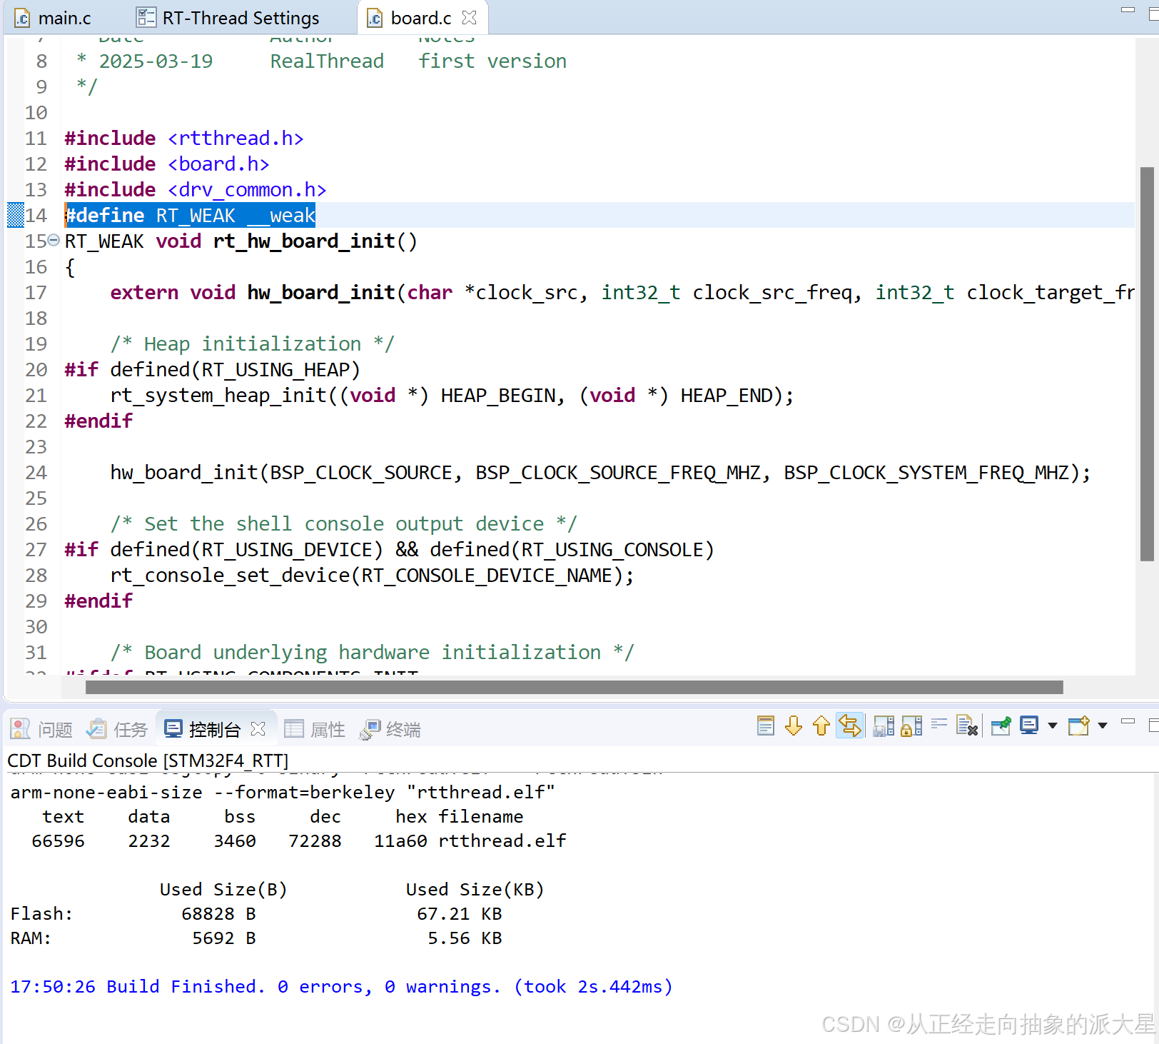Toggle word wrap in the console
This screenshot has width=1159, height=1044.
click(x=939, y=726)
